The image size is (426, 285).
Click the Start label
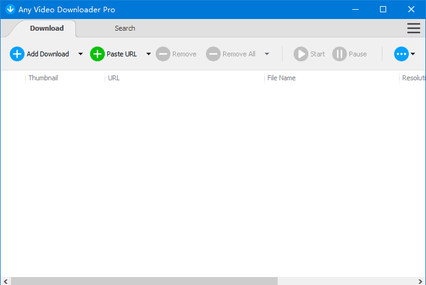(318, 54)
